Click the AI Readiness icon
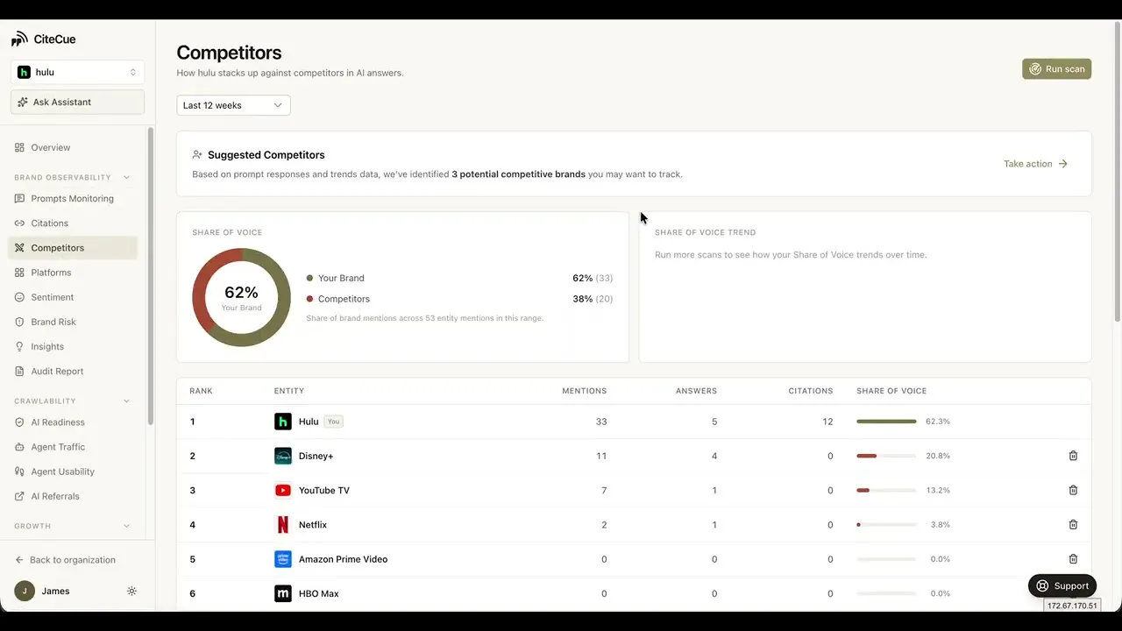 (x=20, y=422)
